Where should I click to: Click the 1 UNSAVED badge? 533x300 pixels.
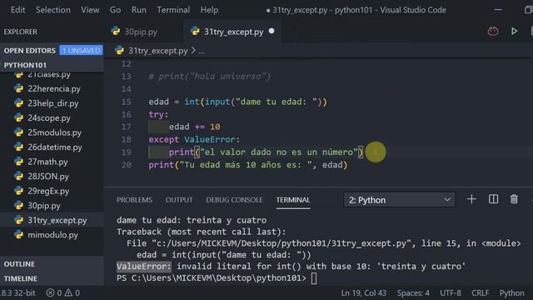(x=82, y=50)
